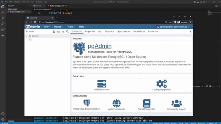Open the pgAdmin Object menu
The width and height of the screenshot is (221, 124).
pos(58,27)
